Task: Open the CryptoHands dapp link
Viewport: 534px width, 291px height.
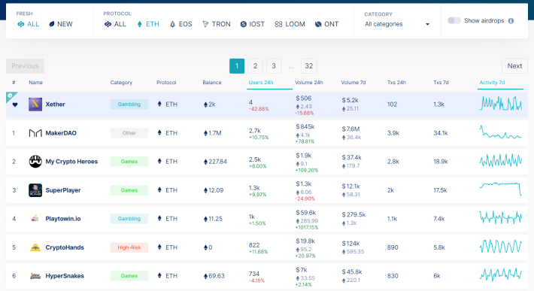Action: pos(65,247)
